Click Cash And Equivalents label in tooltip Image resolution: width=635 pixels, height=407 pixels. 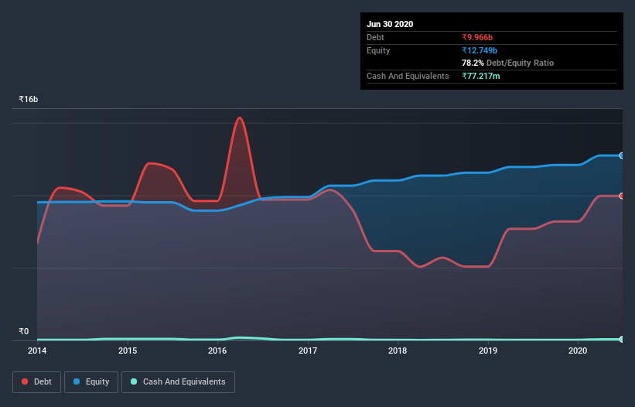click(x=408, y=76)
